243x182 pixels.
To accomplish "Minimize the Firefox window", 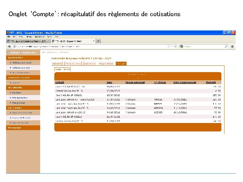I will click(x=225, y=32).
